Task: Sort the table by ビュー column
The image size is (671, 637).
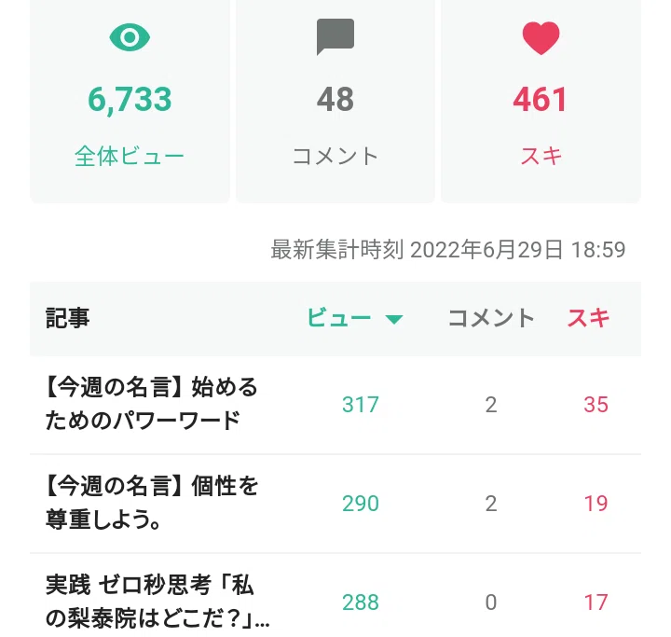Action: pos(339,318)
